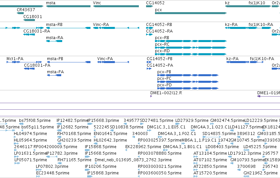This screenshot has height=178, width=280.
Task: Select the GH20239.5prime EST label
Action: pos(74,140)
